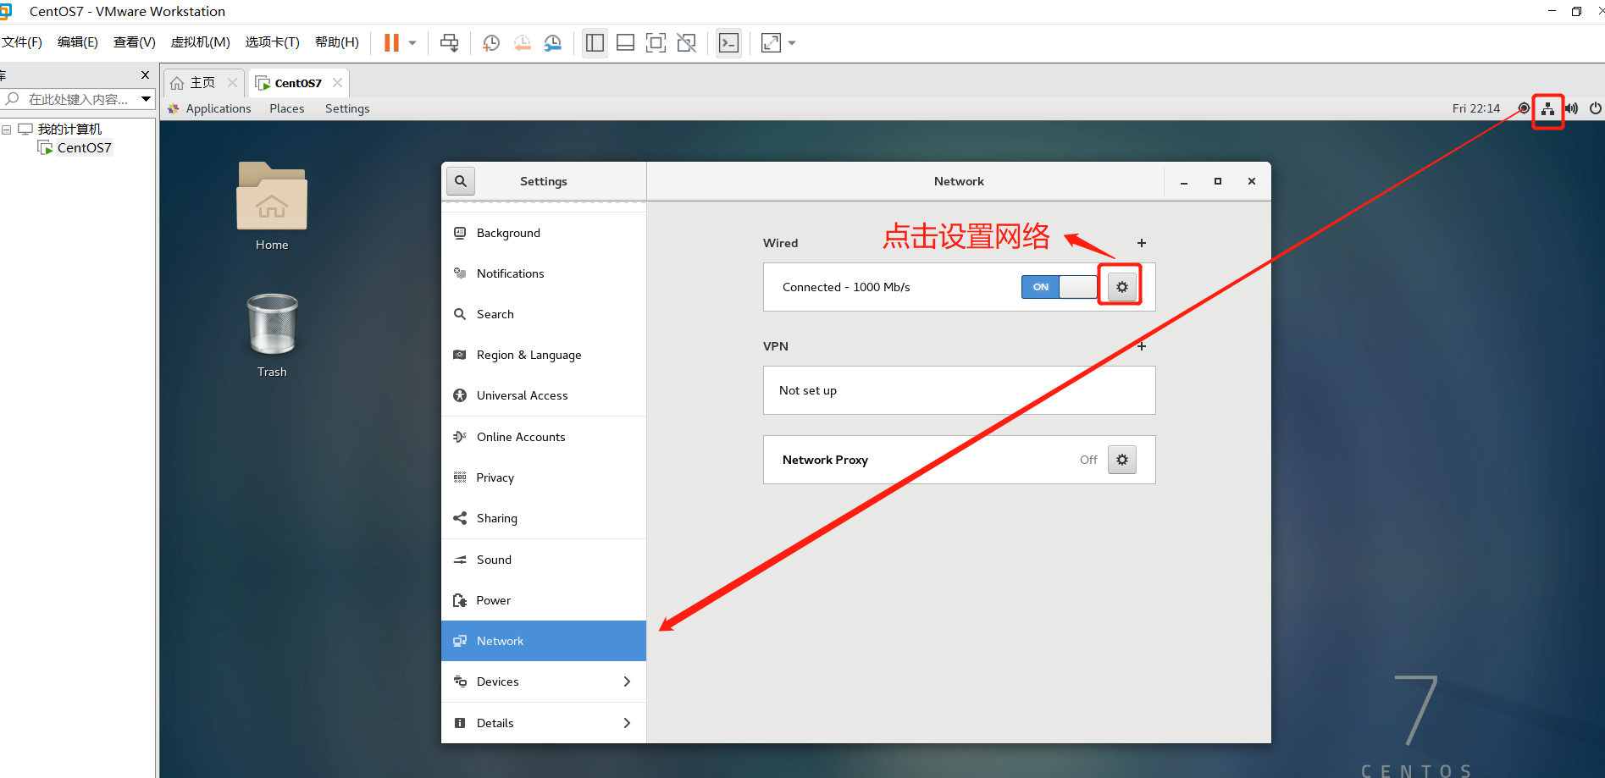Screen dimensions: 1605x778
Task: Take a snapshot of the VM
Action: coord(491,42)
